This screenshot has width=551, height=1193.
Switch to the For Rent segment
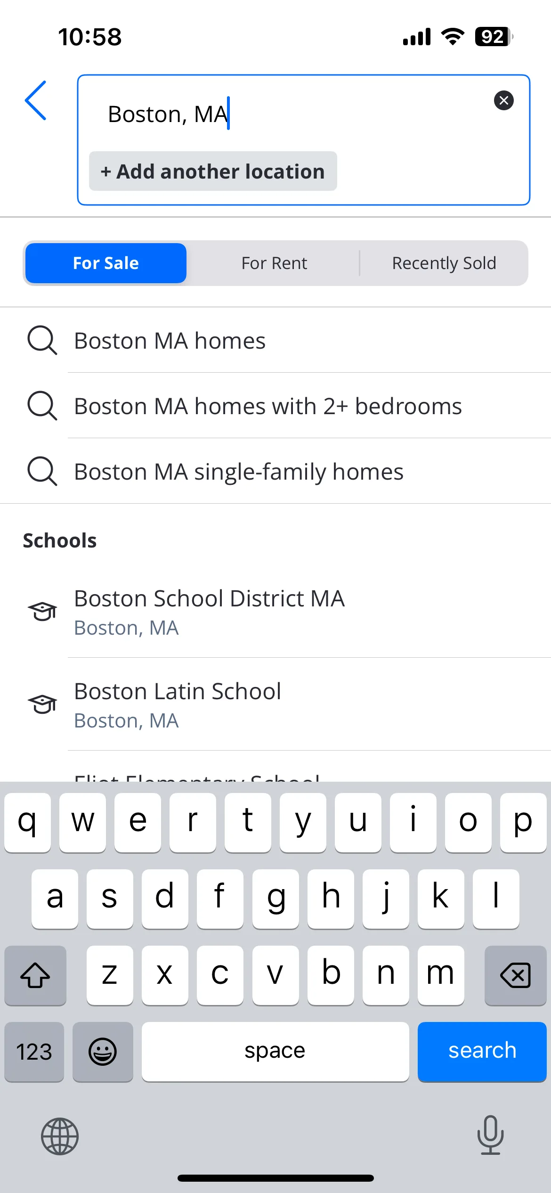[x=274, y=263]
